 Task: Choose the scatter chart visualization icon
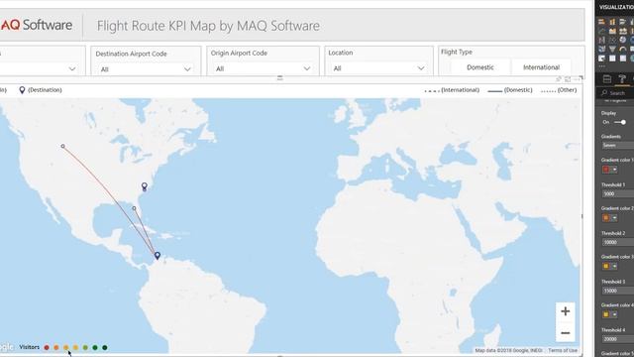tap(612, 40)
